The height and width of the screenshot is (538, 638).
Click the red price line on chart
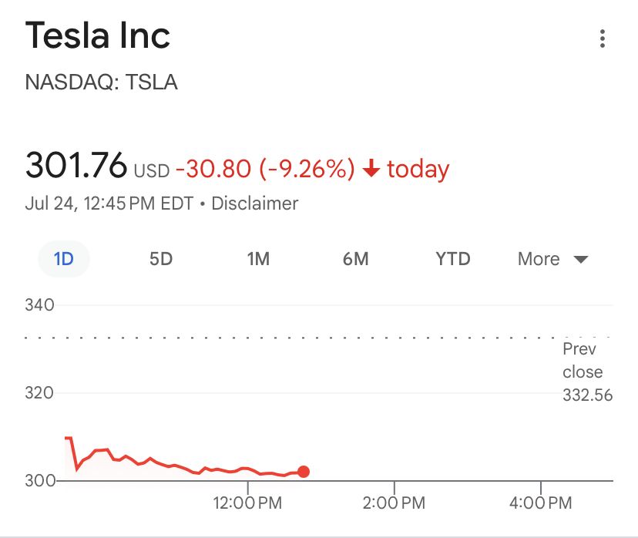(x=183, y=468)
